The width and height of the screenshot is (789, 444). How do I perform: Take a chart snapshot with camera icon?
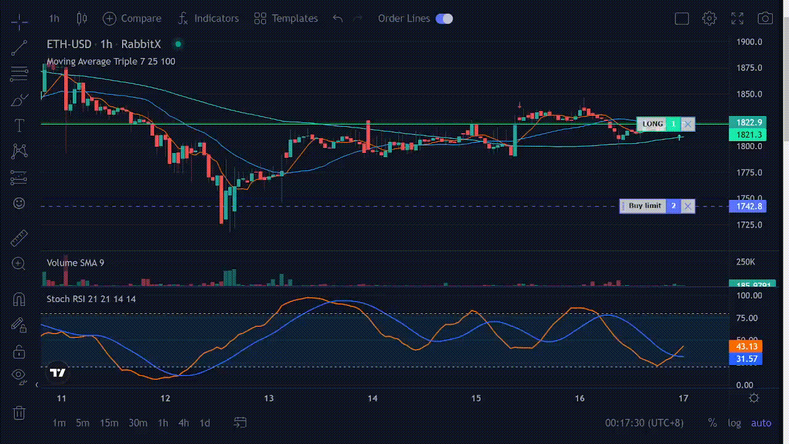pos(765,18)
